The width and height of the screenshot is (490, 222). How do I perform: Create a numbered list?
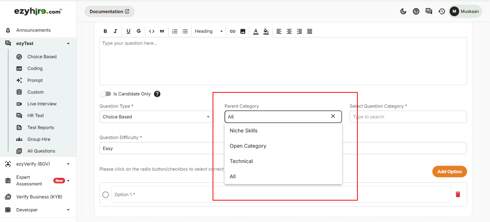[x=175, y=31]
